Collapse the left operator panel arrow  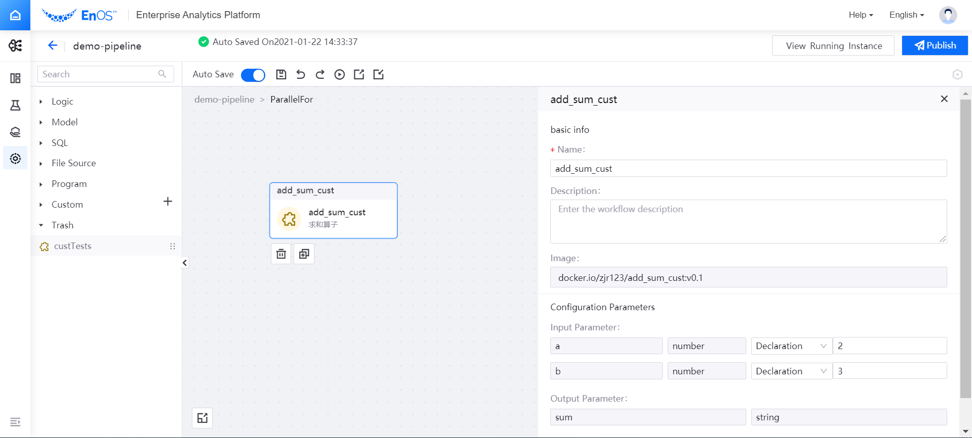tap(185, 263)
